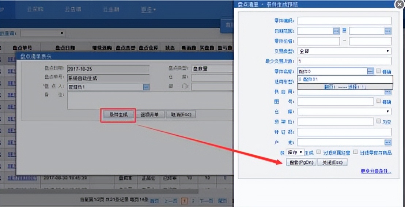Open bottom row inventory number link in table
Image resolution: width=405 pixels, height=207 pixels.
pyautogui.click(x=22, y=178)
